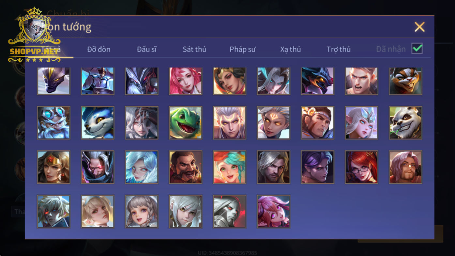Open the Trợ thủ tab
455x256 pixels.
pos(339,49)
